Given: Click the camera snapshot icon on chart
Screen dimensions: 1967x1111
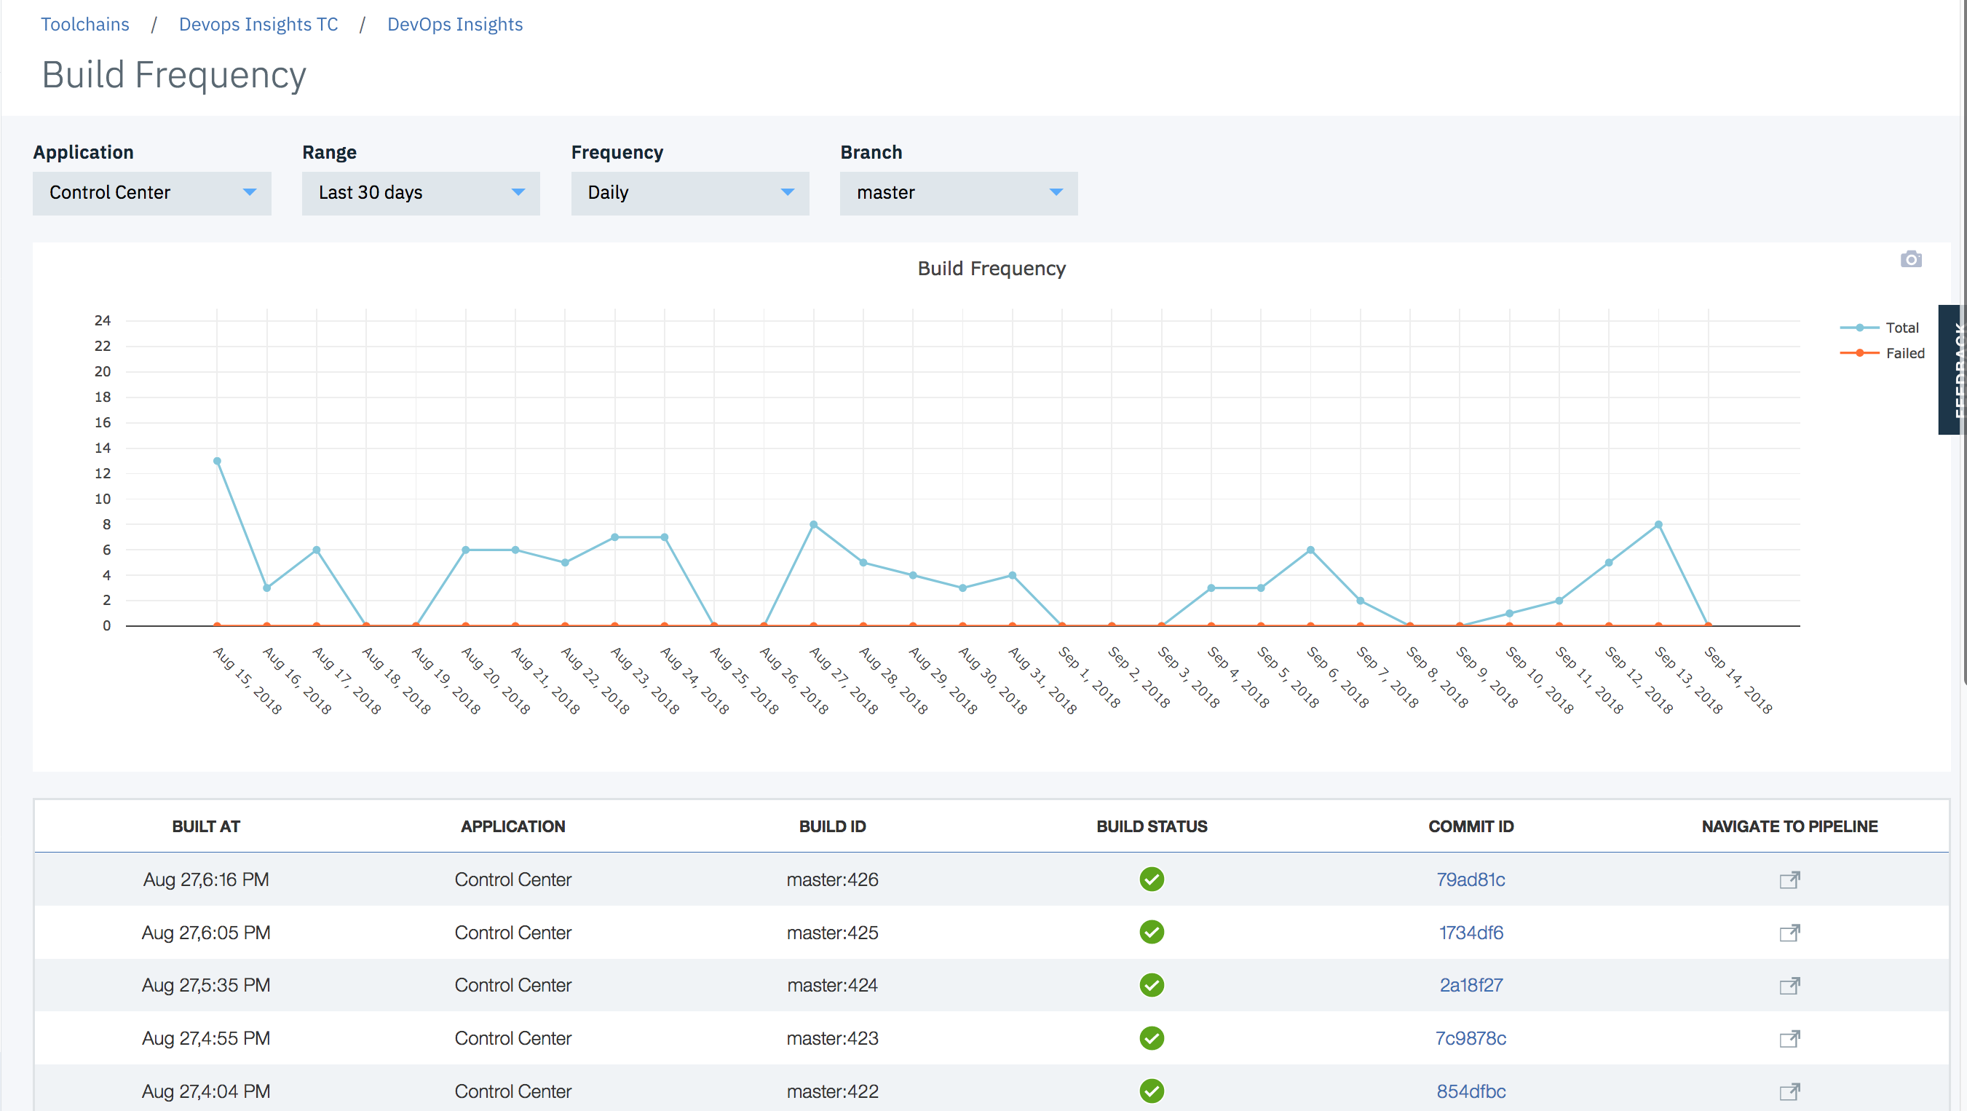Looking at the screenshot, I should [1910, 260].
